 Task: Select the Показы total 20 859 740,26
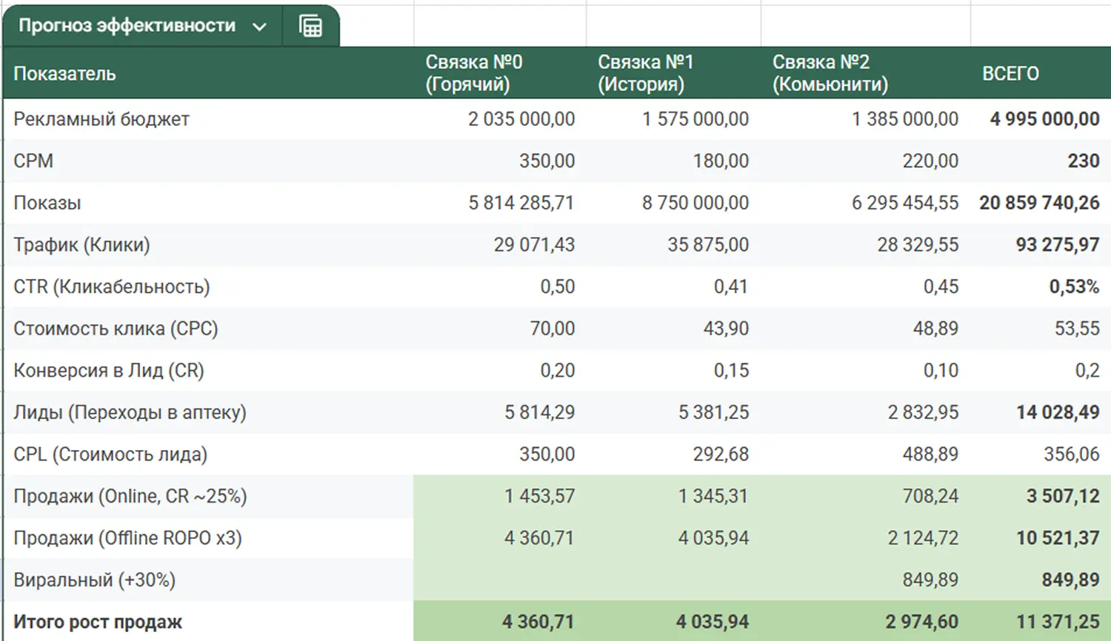pos(1039,203)
